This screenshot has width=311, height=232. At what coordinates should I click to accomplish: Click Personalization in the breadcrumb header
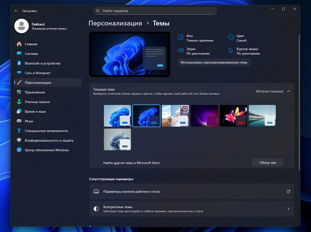click(x=115, y=23)
